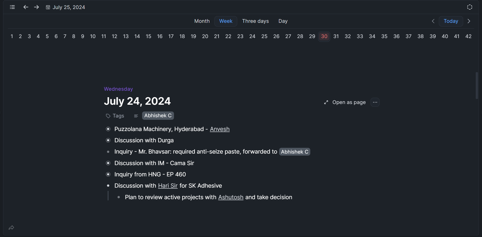Select week 31 in the week strip
This screenshot has width=482, height=237.
(336, 36)
